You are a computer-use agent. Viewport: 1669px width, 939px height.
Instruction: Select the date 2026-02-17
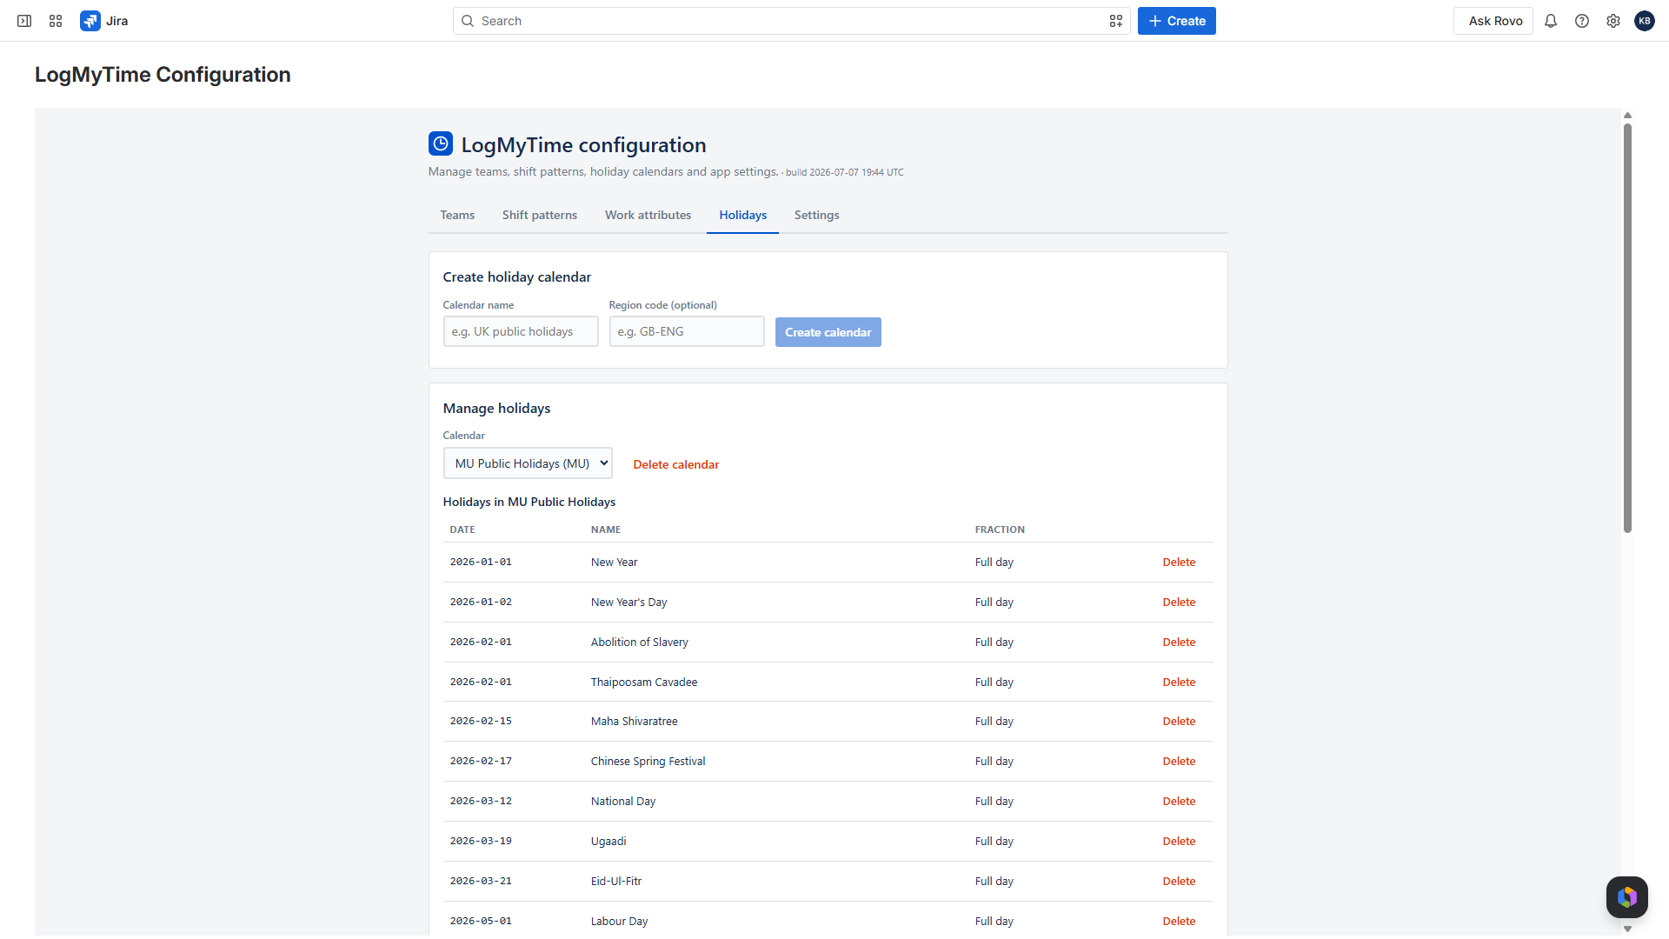[481, 762]
